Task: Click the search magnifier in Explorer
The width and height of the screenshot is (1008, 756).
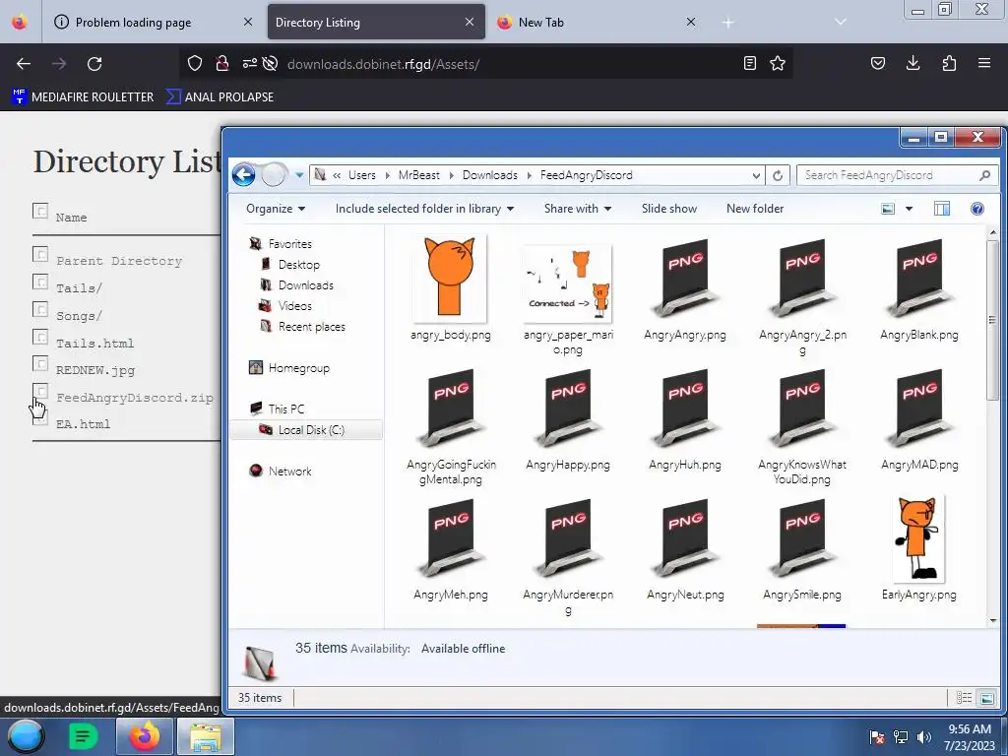Action: (984, 175)
